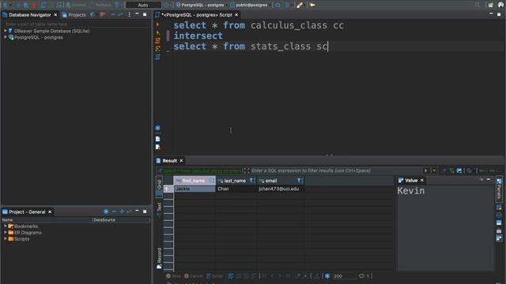The image size is (506, 284).
Task: Click the Navigator table name filter field
Action: (x=76, y=24)
